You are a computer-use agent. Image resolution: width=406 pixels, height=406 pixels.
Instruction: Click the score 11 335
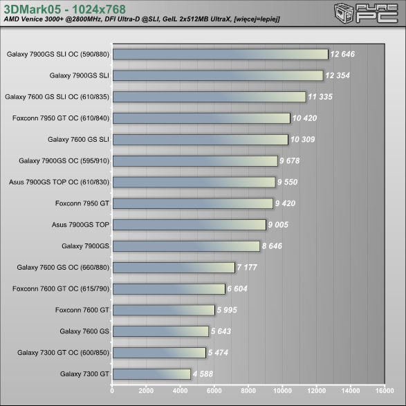tap(320, 97)
